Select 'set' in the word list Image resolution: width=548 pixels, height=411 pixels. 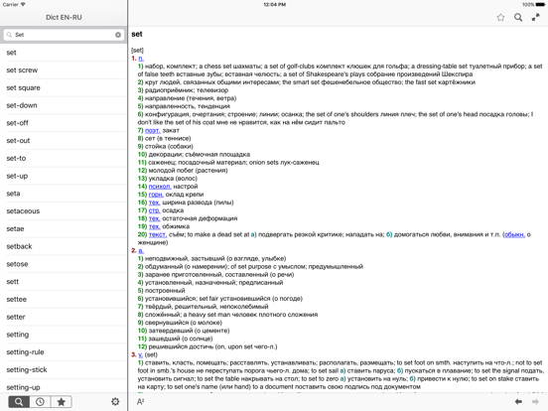pyautogui.click(x=64, y=53)
